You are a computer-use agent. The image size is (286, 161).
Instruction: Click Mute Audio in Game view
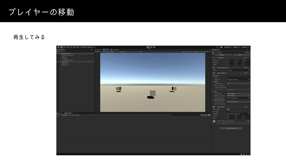(196, 52)
